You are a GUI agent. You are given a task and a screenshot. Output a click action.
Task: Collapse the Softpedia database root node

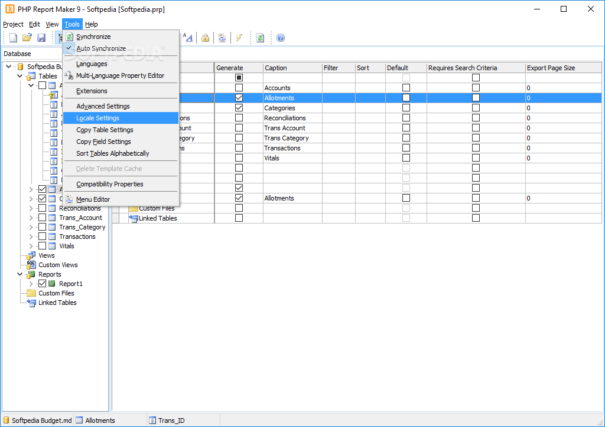(8, 67)
